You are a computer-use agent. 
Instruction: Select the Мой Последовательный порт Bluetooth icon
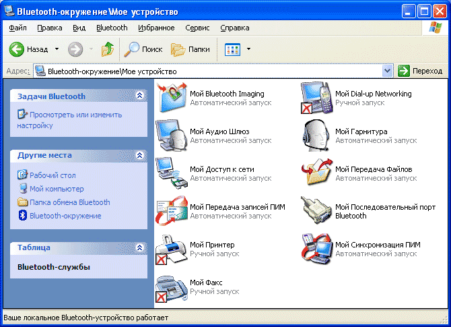coord(316,210)
